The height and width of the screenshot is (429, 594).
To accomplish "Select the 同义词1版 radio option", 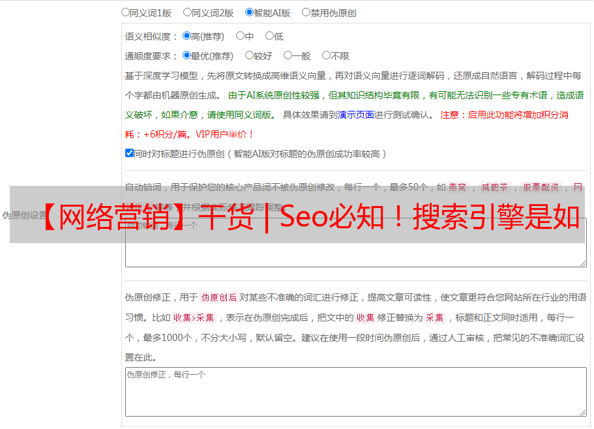I will 125,12.
